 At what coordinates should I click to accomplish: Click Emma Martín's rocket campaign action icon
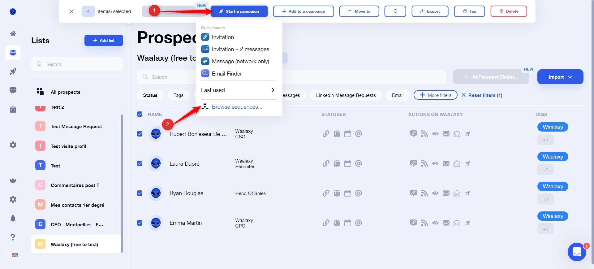468,223
